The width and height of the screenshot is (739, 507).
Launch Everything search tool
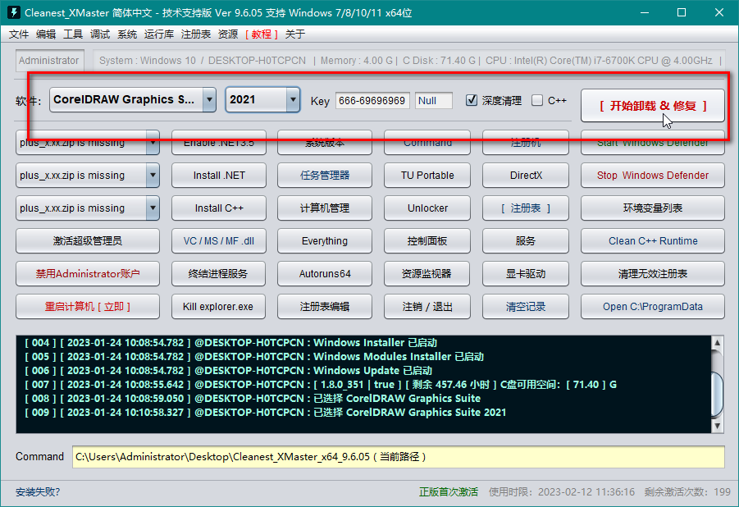tap(325, 241)
